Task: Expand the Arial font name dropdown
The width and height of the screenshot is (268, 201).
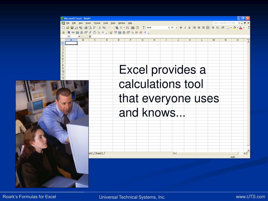Action: point(169,28)
